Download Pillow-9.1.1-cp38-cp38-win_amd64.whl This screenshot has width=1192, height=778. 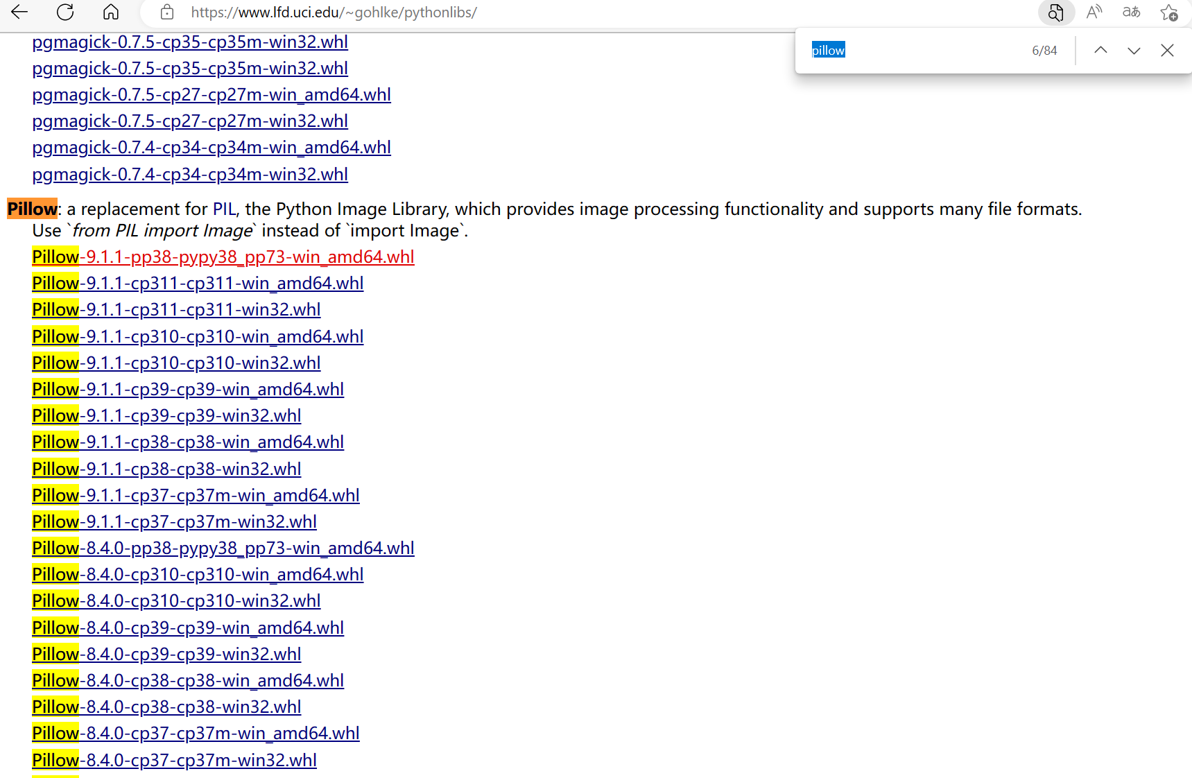188,442
